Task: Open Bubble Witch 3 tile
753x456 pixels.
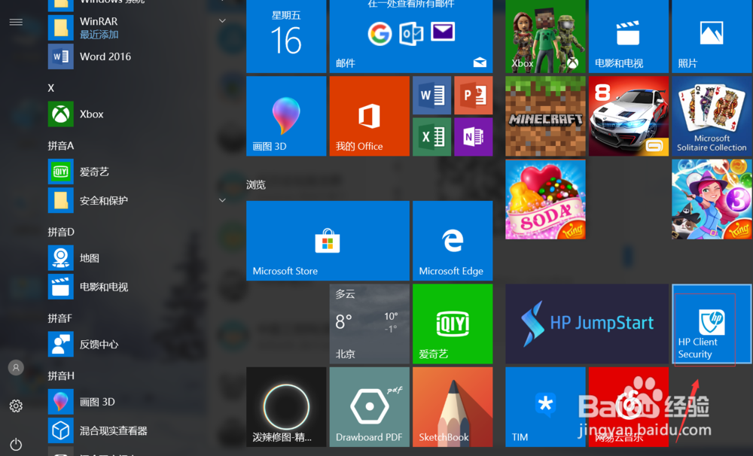Action: tap(712, 199)
